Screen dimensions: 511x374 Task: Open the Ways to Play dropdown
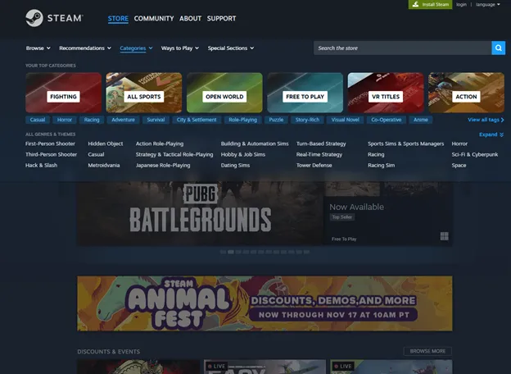[180, 48]
